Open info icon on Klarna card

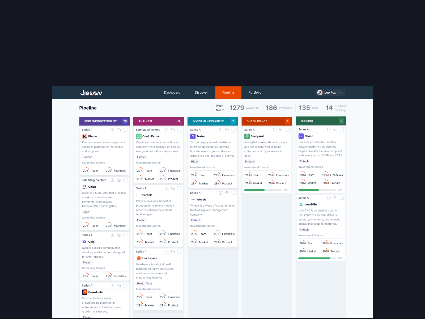click(112, 130)
